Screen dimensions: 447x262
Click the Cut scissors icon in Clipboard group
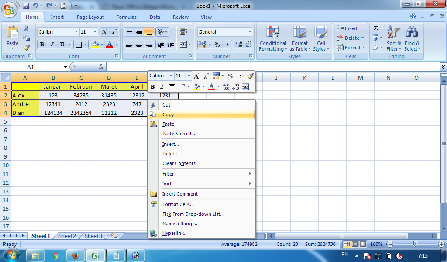coord(27,28)
